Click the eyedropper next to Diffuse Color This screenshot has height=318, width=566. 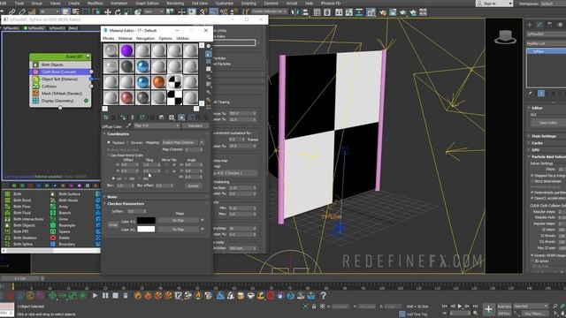[x=128, y=125]
